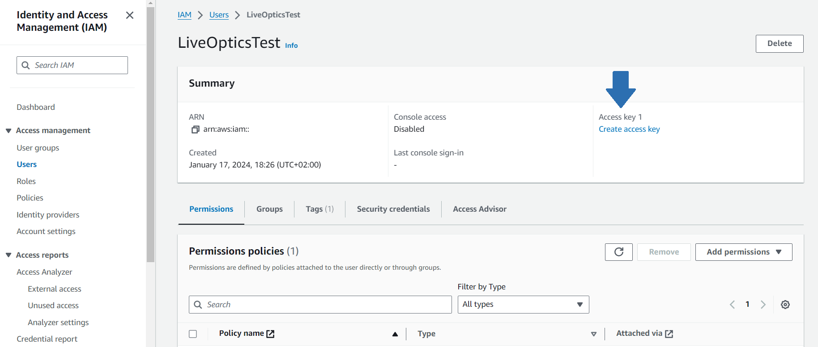Click the Attached via external link icon
818x347 pixels.
click(669, 334)
